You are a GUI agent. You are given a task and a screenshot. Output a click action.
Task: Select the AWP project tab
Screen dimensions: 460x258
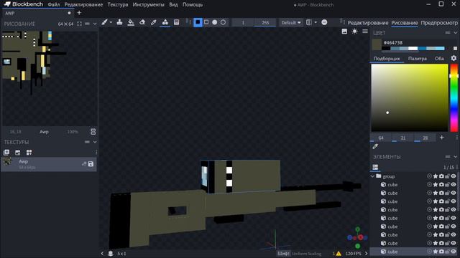pyautogui.click(x=37, y=13)
